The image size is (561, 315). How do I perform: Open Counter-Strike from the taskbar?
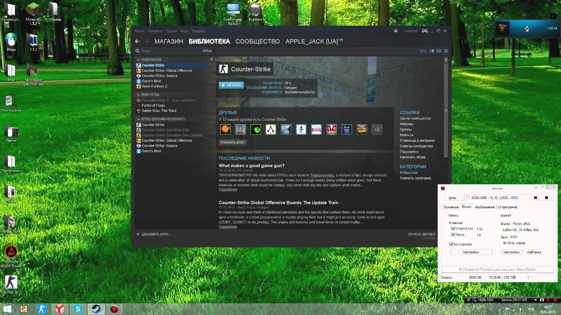41,309
